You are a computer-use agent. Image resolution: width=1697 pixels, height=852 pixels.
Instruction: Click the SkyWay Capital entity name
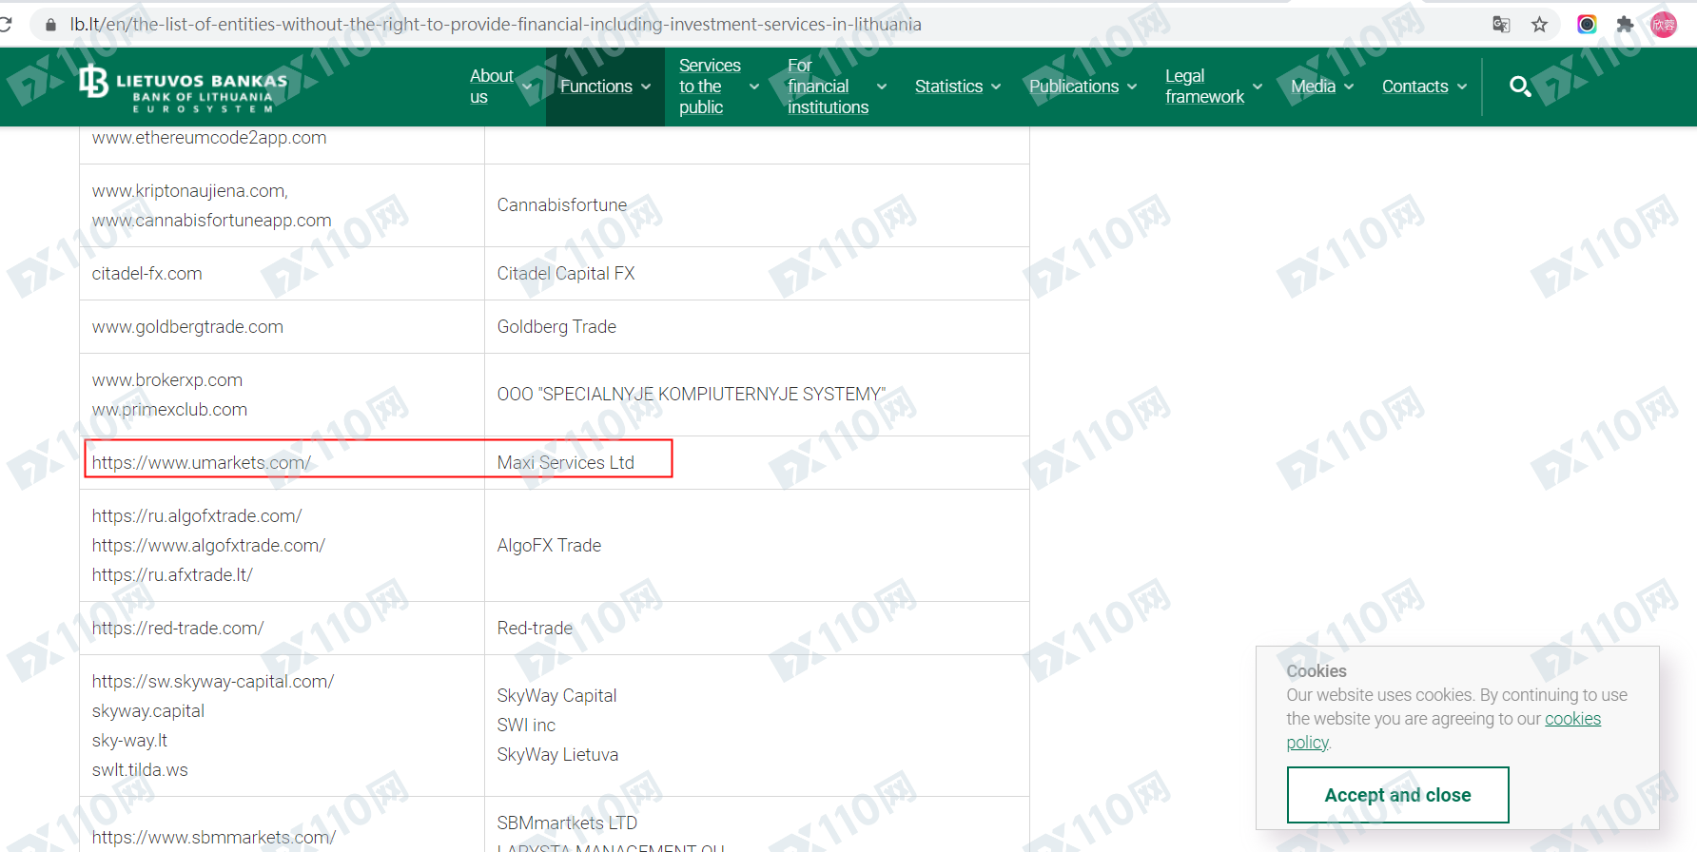point(556,696)
